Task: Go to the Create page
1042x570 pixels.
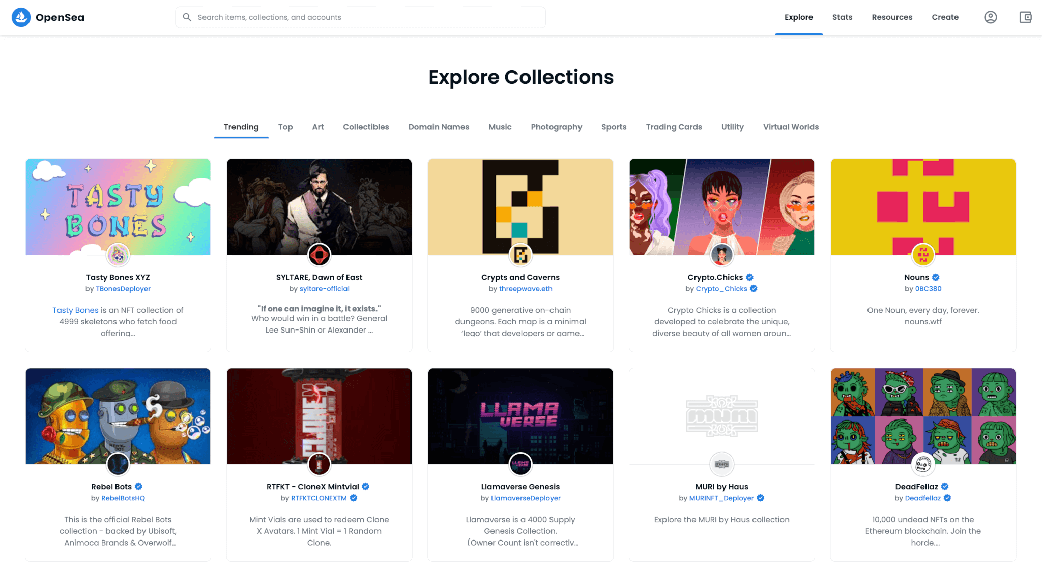Action: pyautogui.click(x=945, y=17)
